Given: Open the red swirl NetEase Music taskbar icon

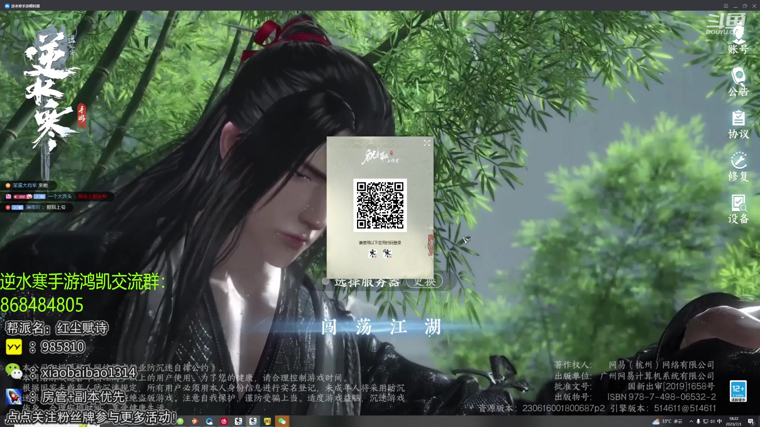Looking at the screenshot, I should point(224,421).
